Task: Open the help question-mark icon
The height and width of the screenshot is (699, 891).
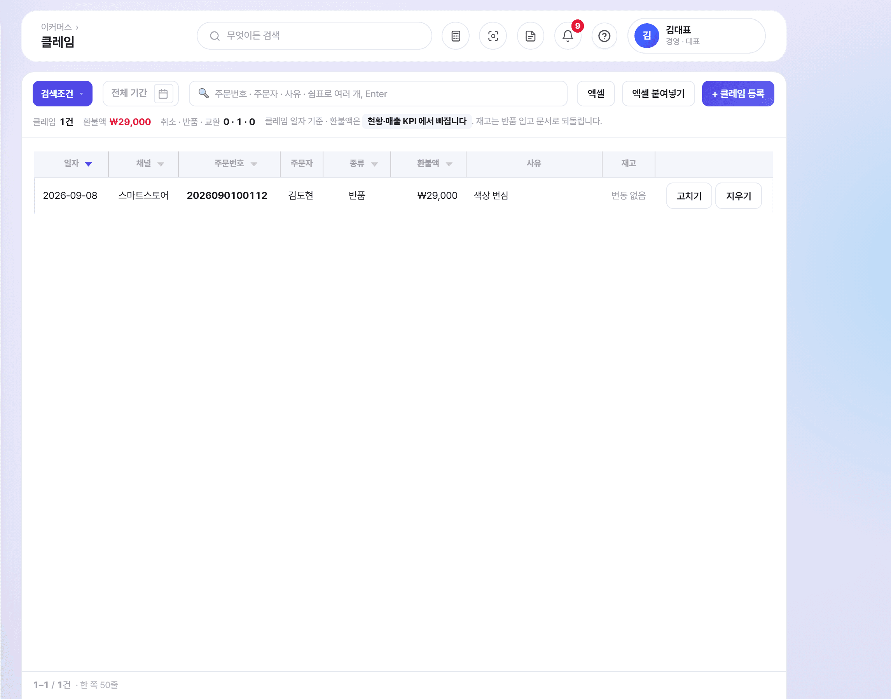Action: 604,36
